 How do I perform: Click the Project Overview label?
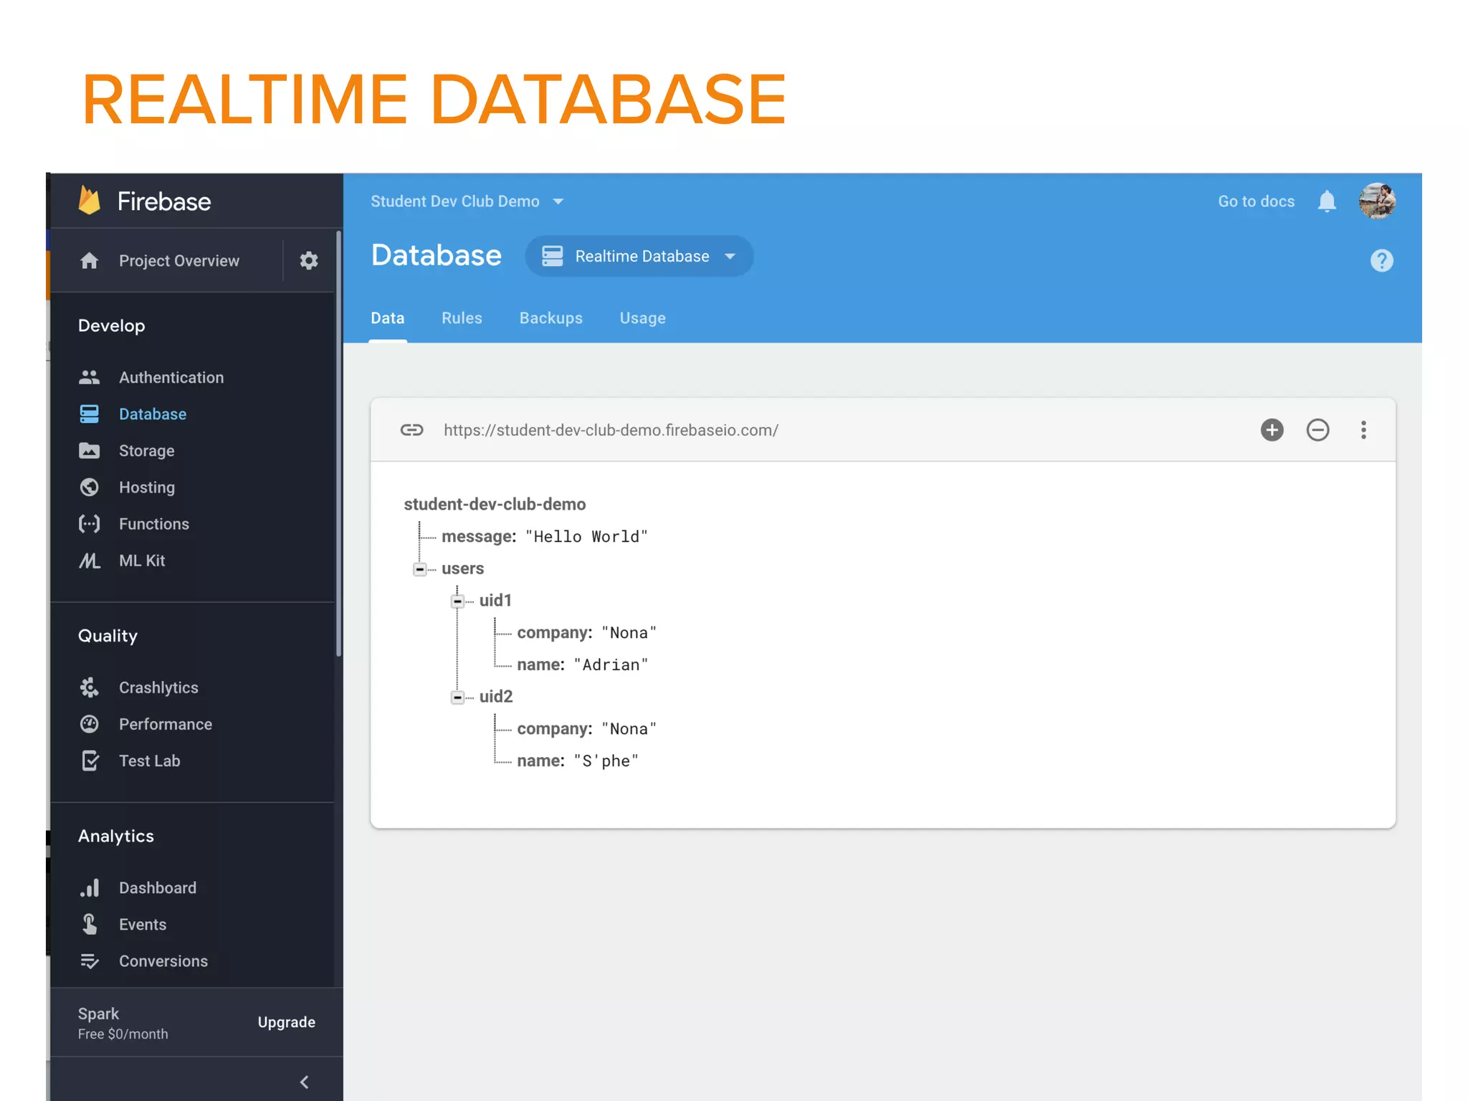point(179,260)
